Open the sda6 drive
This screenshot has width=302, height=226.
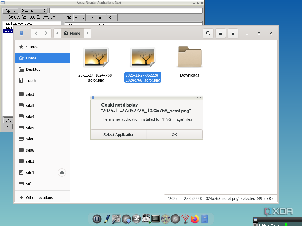42,139
